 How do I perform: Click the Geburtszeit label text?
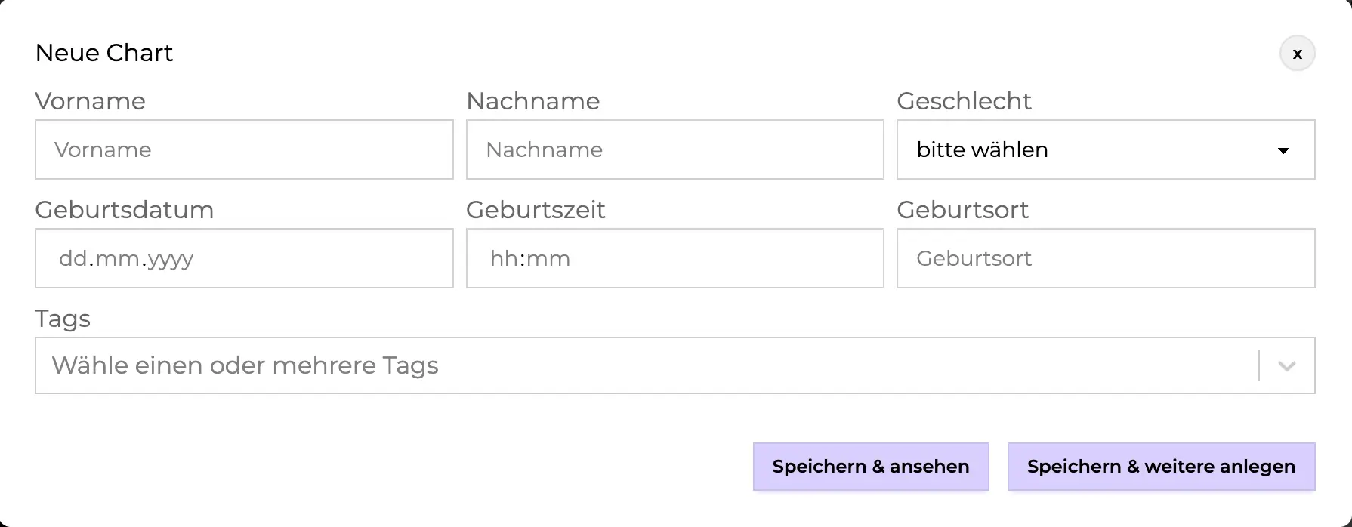pos(536,210)
